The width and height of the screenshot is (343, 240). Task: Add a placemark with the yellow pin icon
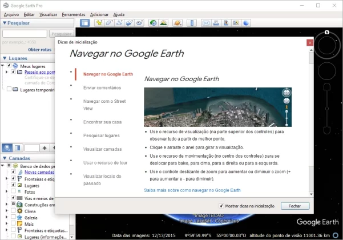(99, 23)
